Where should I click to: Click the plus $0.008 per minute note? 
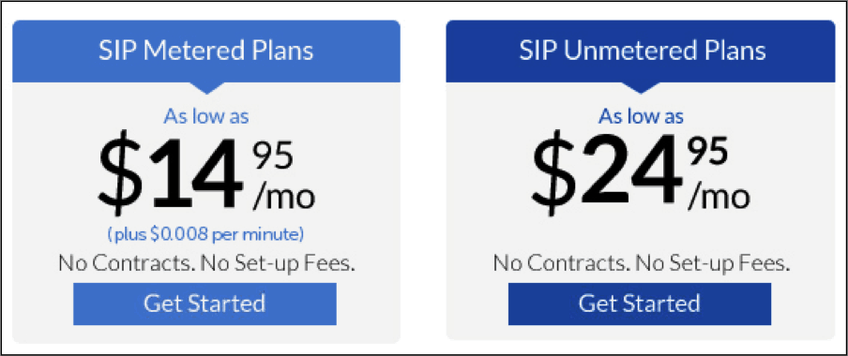(x=205, y=235)
